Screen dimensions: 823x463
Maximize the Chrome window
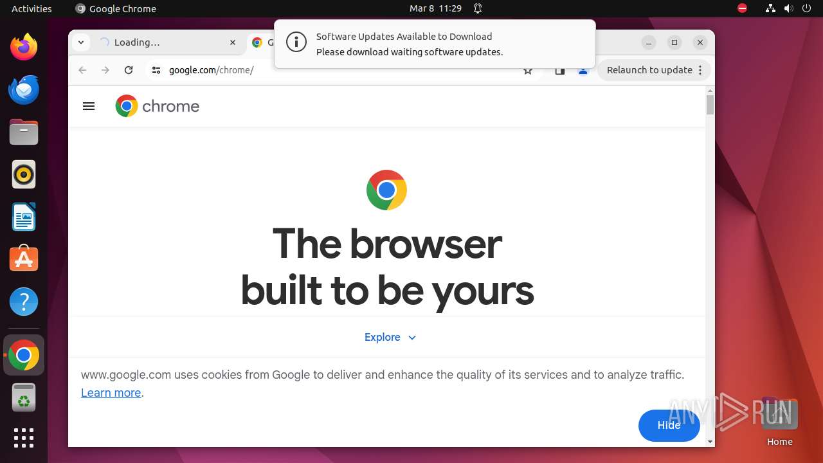click(x=674, y=42)
